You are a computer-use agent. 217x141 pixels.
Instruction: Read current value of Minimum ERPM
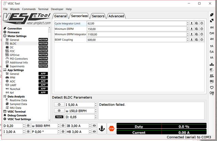coord(192,29)
